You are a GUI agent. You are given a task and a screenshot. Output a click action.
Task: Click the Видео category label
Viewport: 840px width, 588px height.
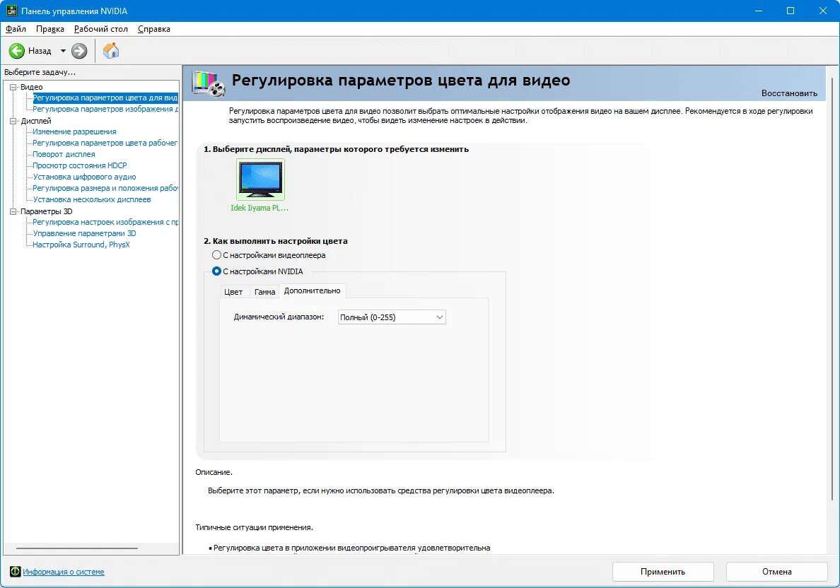click(32, 87)
